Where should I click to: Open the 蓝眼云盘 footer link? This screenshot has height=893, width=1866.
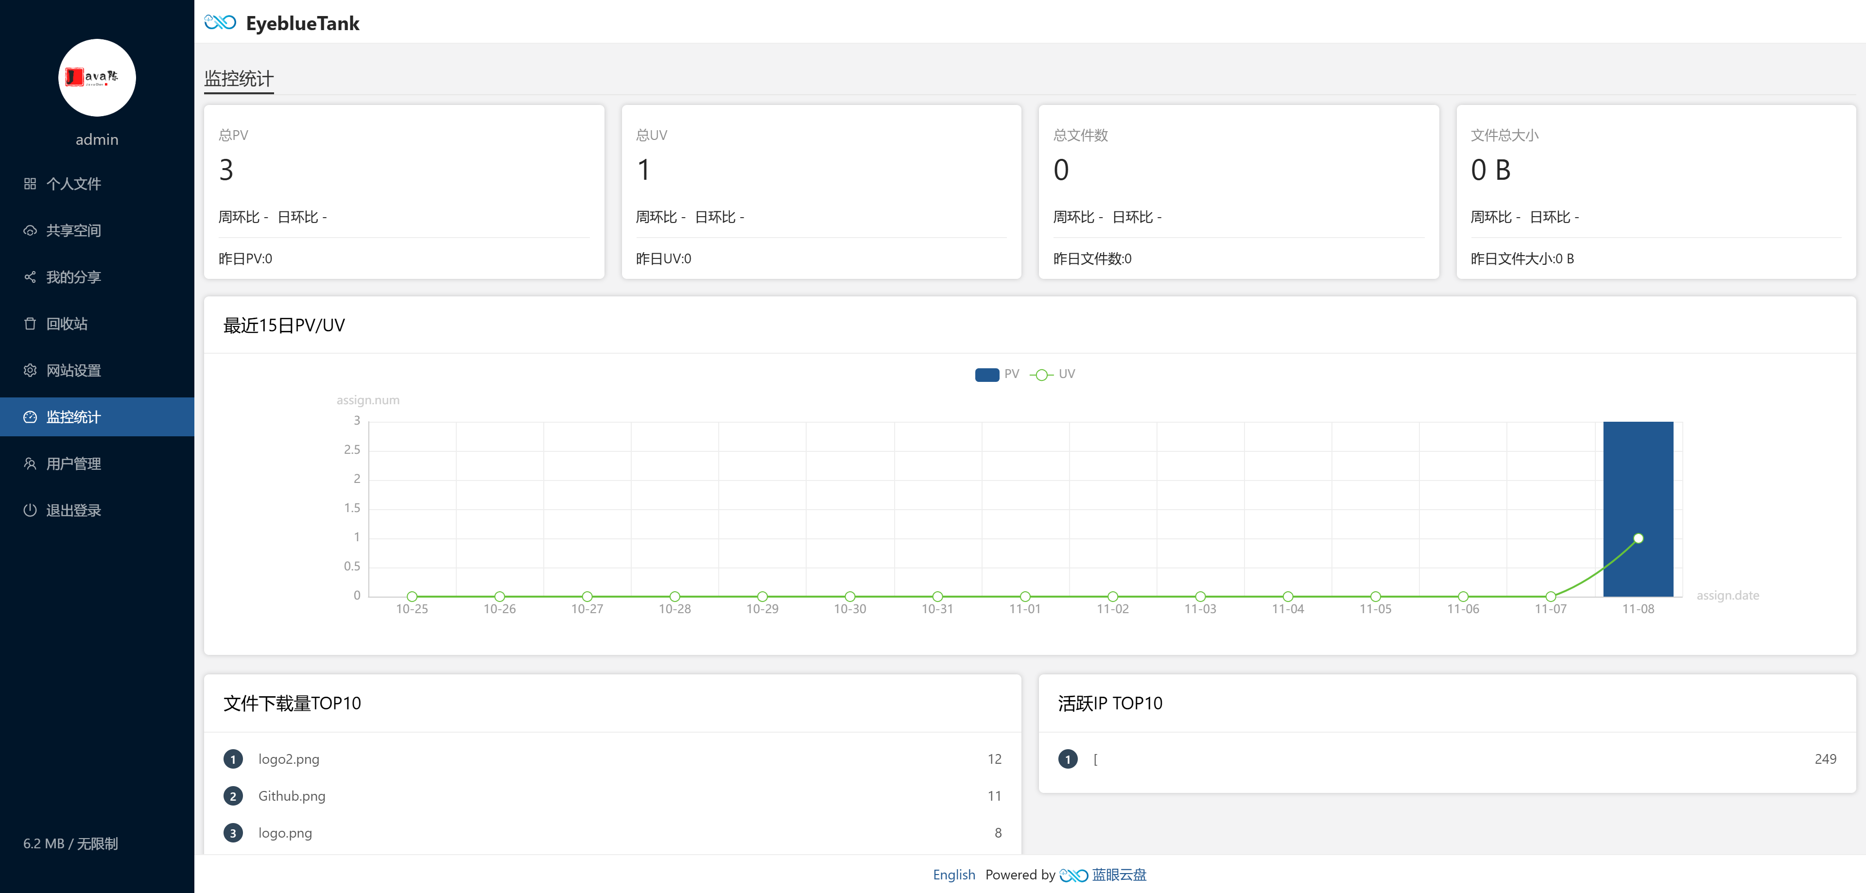[1119, 875]
